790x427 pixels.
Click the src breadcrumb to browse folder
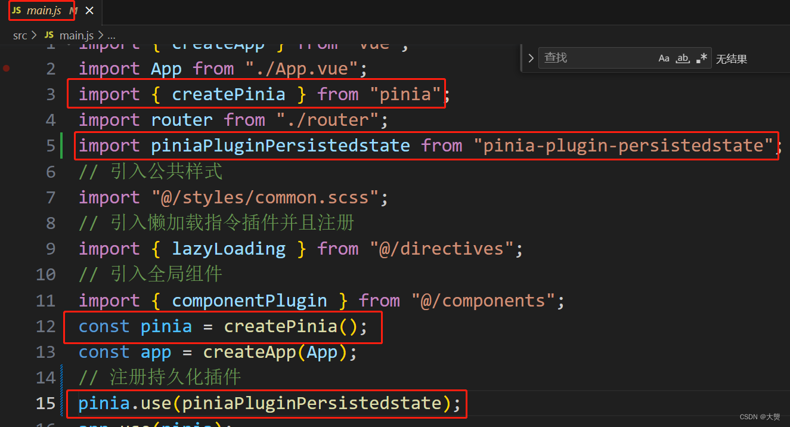[x=20, y=35]
